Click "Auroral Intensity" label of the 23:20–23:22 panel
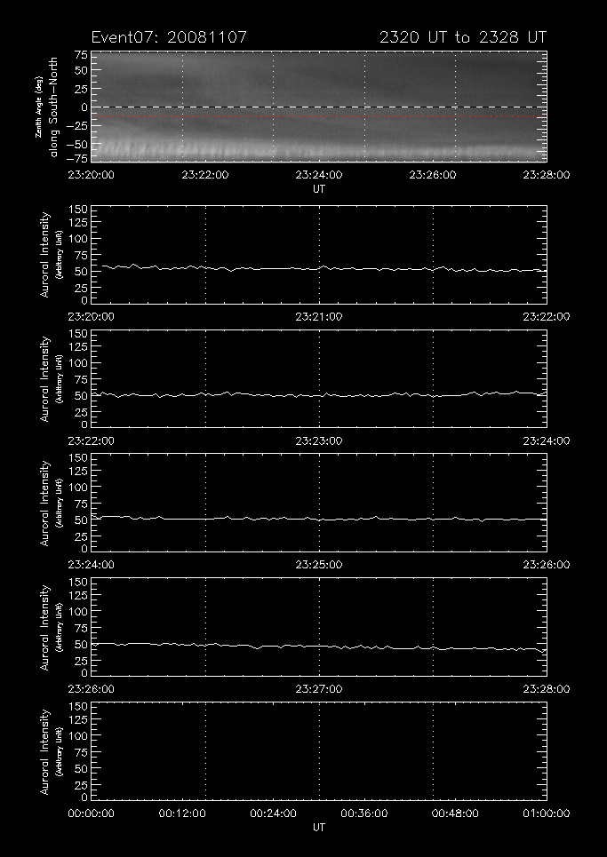Viewport: 607px width, 857px height. pos(44,255)
